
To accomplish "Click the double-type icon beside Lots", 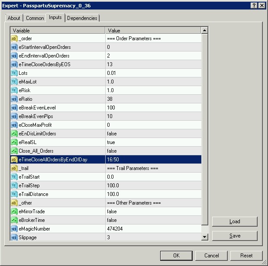I will 14,73.
